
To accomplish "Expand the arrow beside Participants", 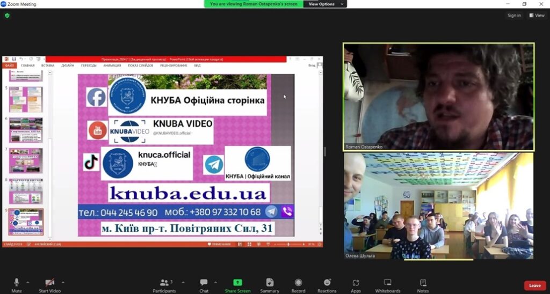I will tap(183, 282).
